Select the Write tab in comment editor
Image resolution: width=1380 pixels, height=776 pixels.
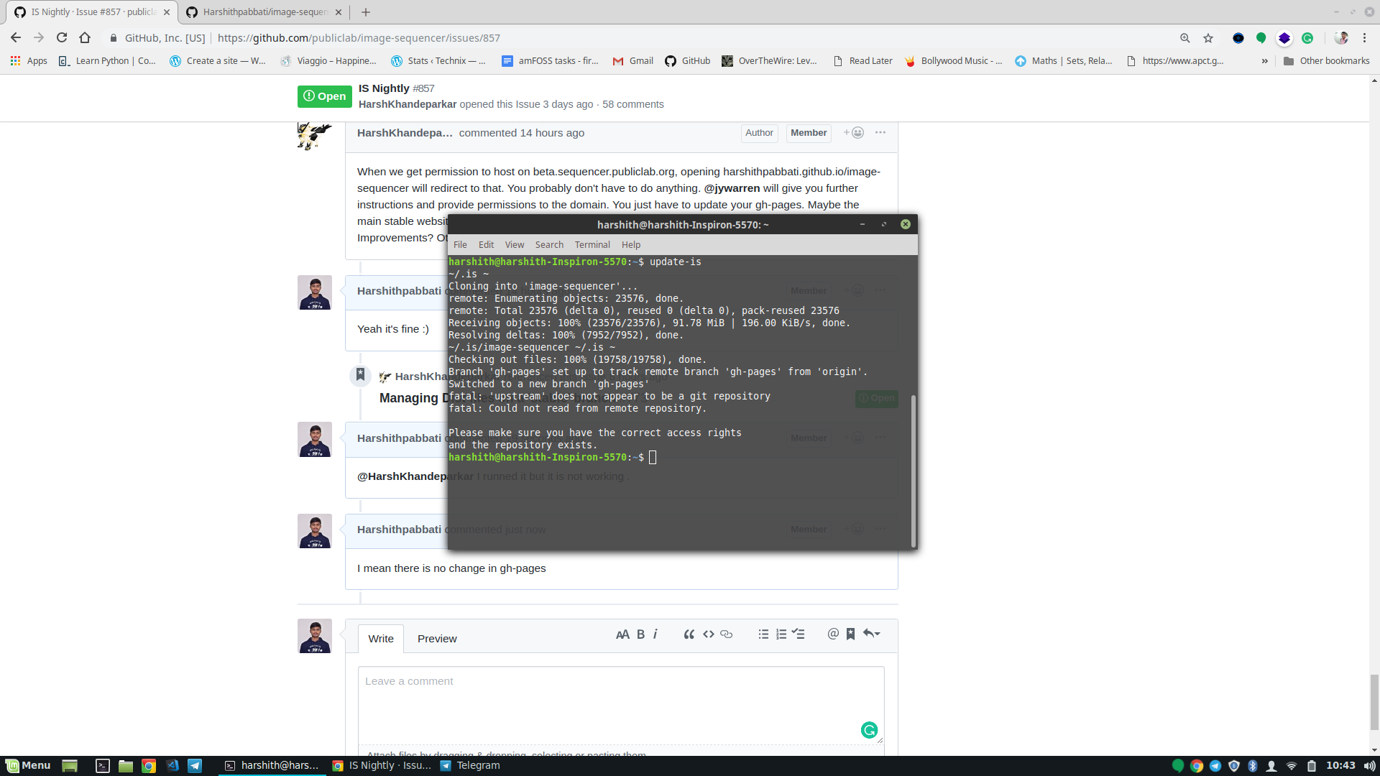click(x=381, y=639)
